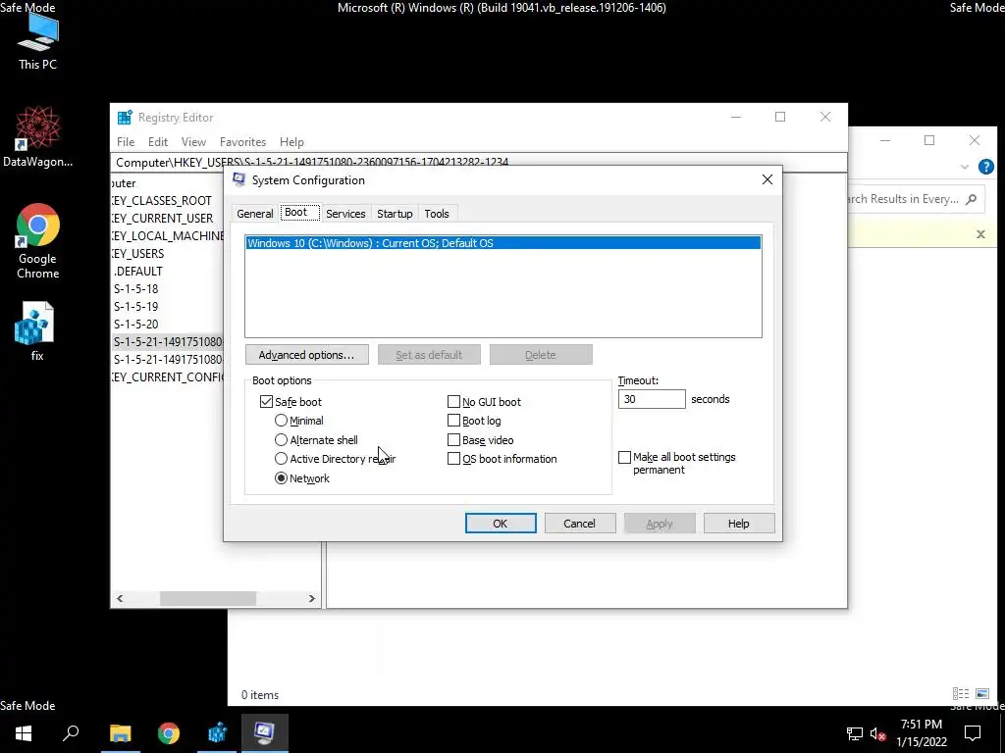Switch to the Services tab
Viewport: 1005px width, 753px height.
tap(345, 213)
